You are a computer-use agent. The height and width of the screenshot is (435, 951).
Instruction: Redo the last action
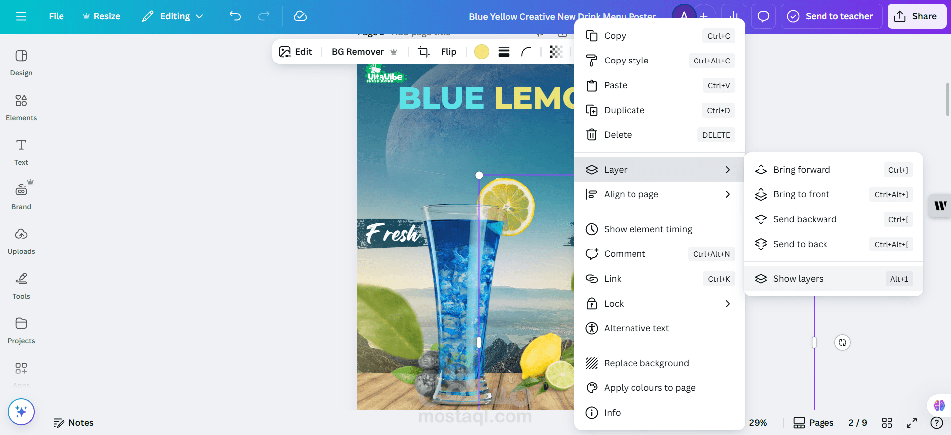pyautogui.click(x=264, y=16)
